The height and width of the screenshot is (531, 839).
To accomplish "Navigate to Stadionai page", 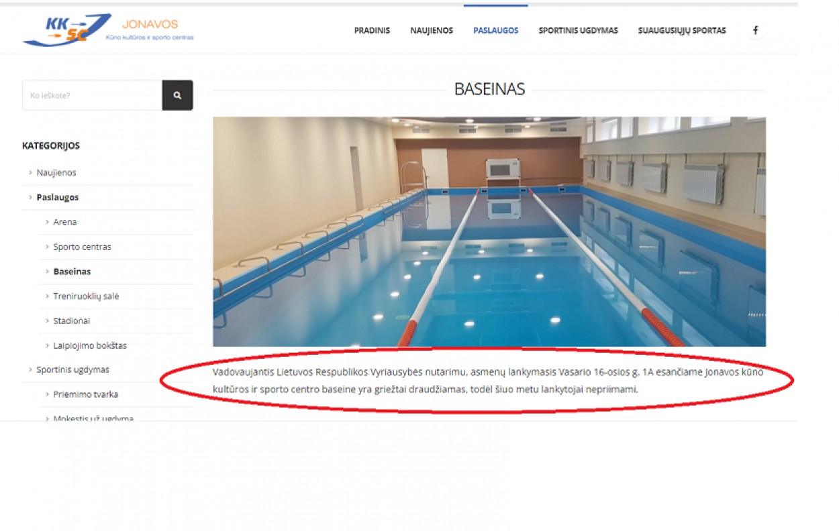I will click(71, 320).
